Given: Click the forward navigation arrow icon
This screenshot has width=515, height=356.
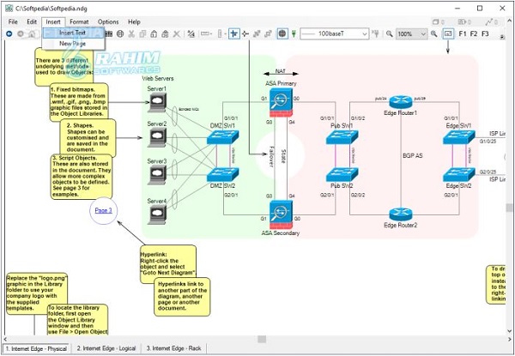Looking at the screenshot, I should point(19,33).
